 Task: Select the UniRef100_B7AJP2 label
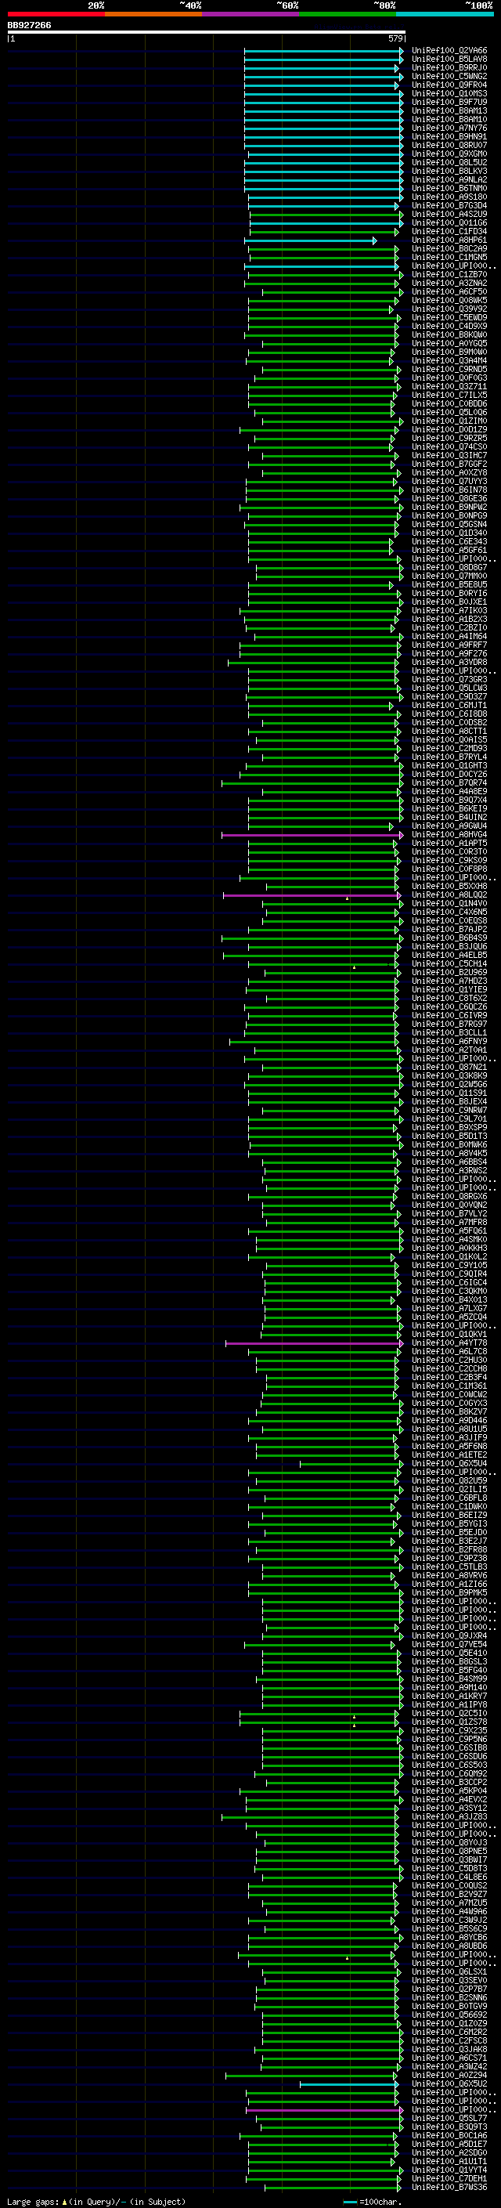pos(449,929)
